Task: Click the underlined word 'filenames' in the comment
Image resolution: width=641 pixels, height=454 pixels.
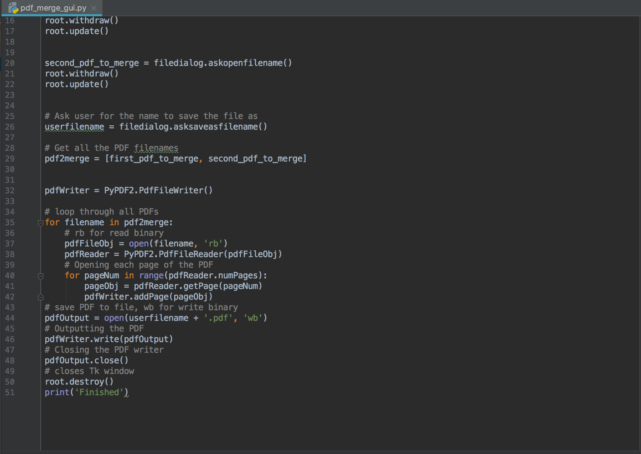Action: [x=156, y=148]
